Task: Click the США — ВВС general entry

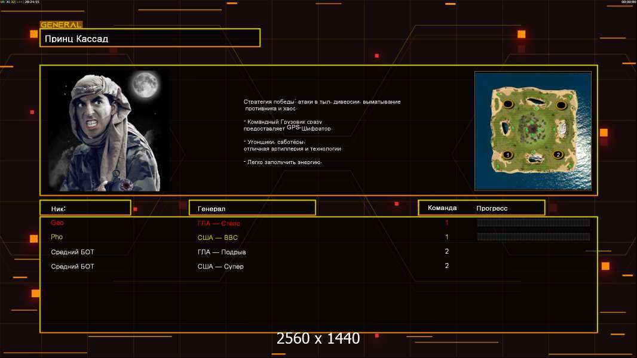Action: [218, 237]
